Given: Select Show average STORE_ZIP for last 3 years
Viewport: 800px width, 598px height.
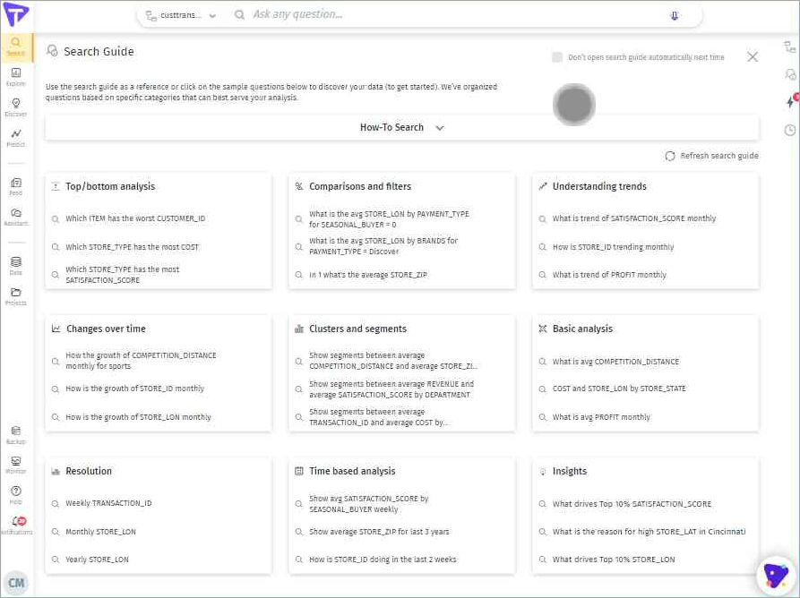Looking at the screenshot, I should point(379,532).
